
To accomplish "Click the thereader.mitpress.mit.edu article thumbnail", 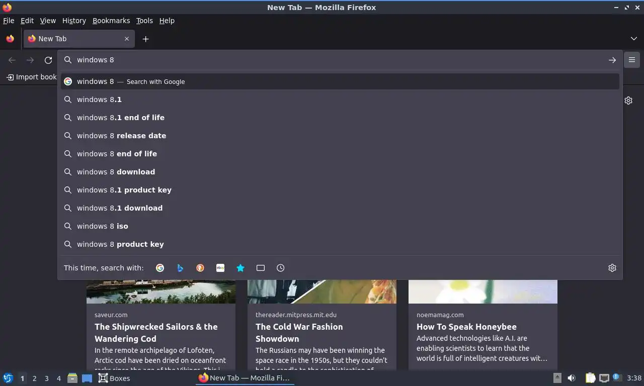I will click(322, 292).
